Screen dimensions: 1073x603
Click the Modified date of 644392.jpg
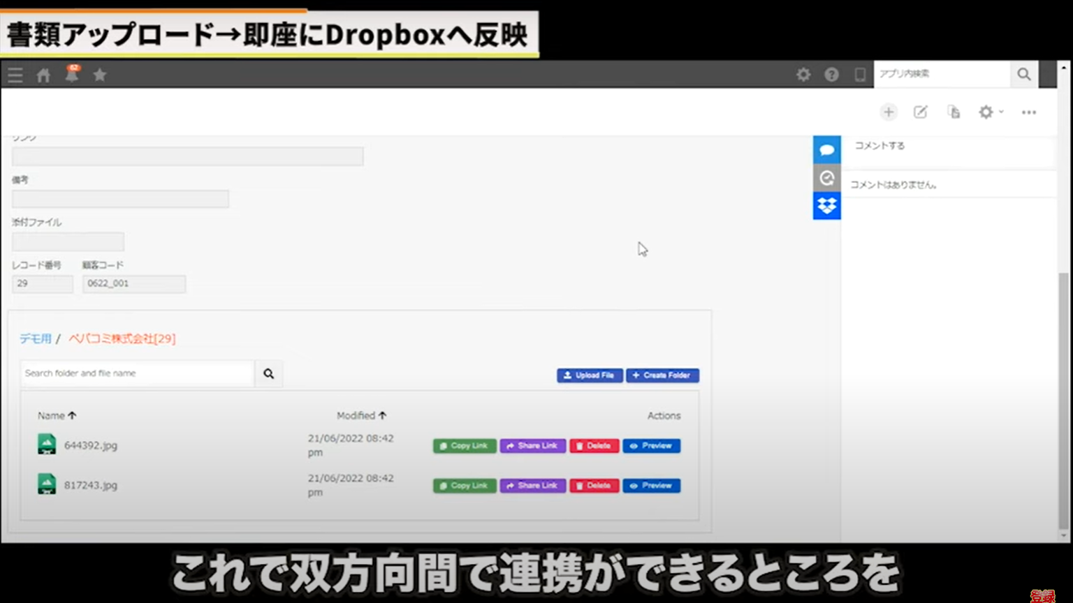click(351, 445)
